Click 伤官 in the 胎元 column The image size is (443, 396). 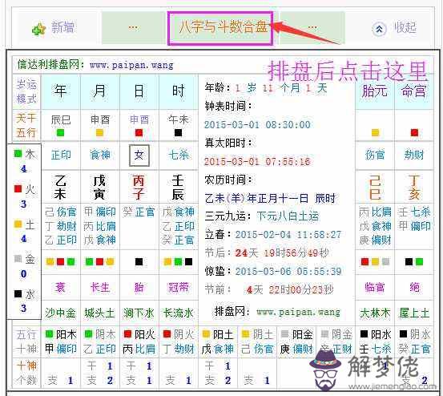(x=375, y=156)
